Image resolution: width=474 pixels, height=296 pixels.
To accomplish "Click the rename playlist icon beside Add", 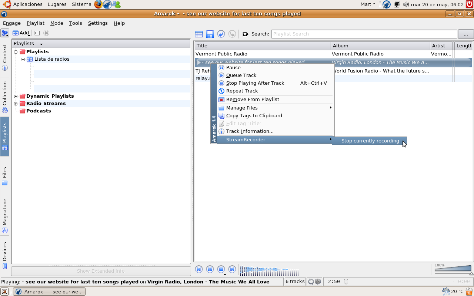I will pos(37,33).
